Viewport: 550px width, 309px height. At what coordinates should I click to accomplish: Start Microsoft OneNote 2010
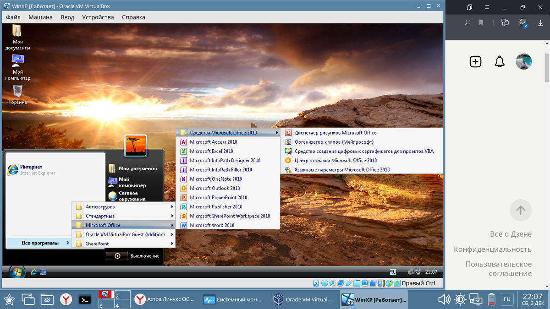[228, 179]
